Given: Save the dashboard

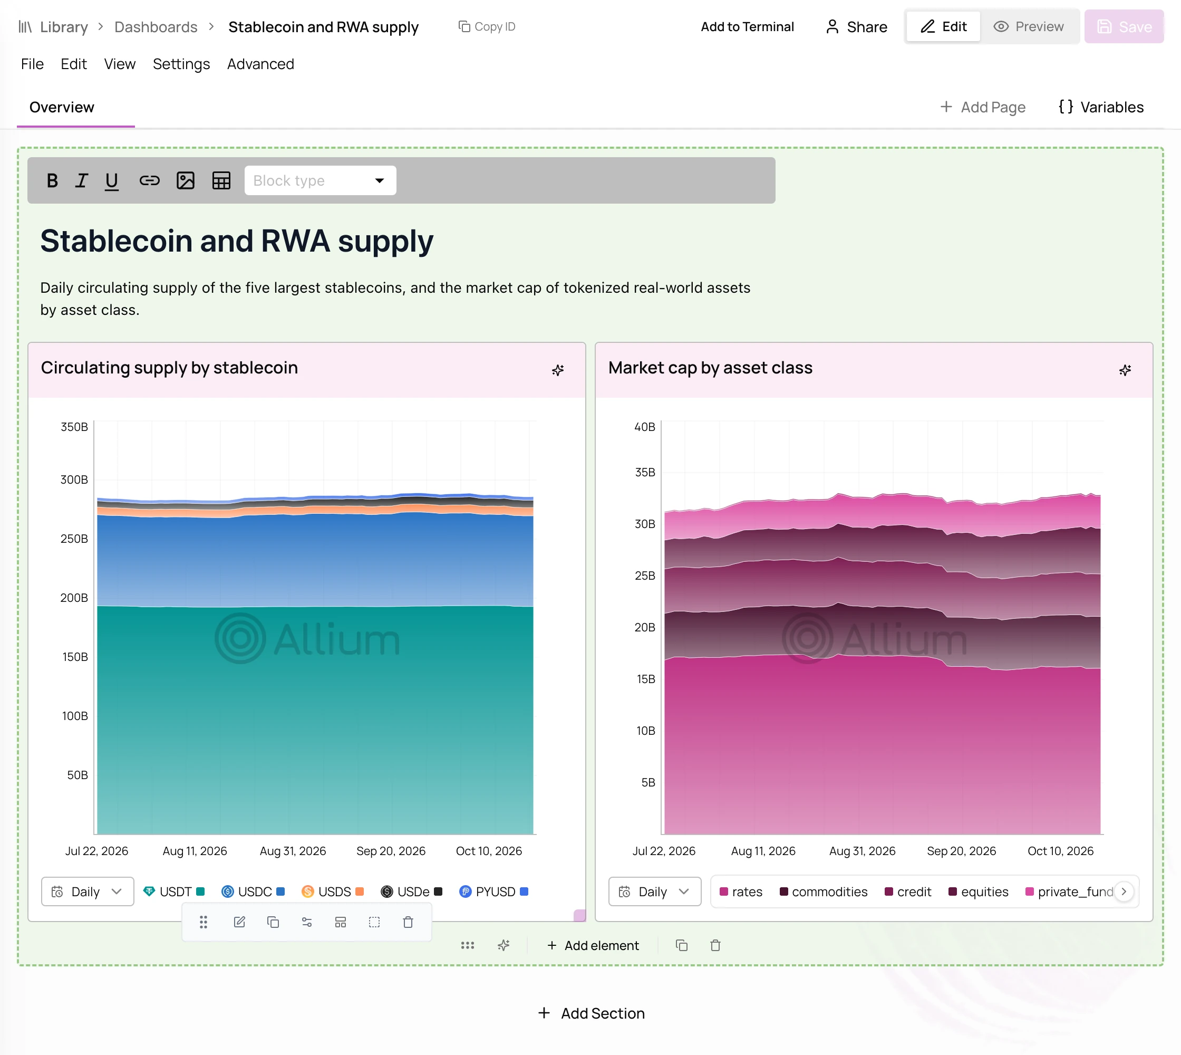Looking at the screenshot, I should (x=1124, y=27).
